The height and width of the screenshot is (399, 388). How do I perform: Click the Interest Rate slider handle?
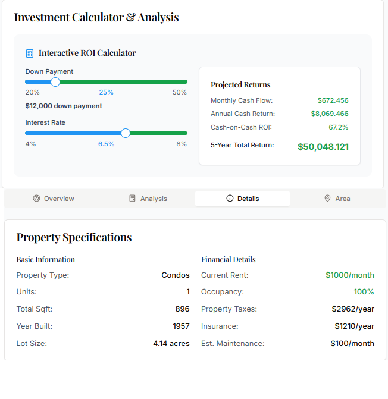(126, 133)
